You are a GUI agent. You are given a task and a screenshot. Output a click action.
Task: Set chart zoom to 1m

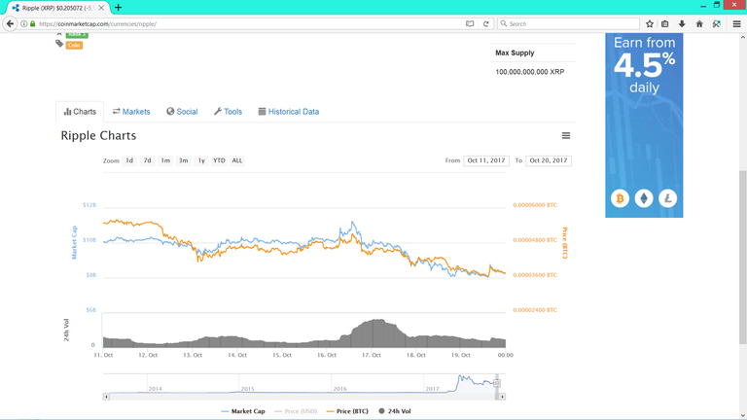click(x=165, y=160)
